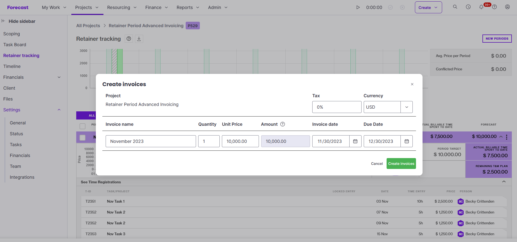Collapse the period forecast chevron
The image size is (517, 242).
point(501,137)
